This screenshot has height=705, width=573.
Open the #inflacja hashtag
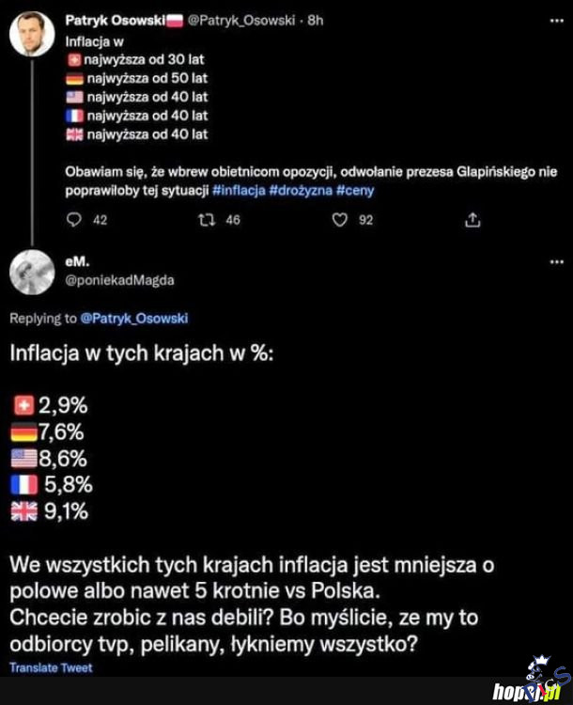click(240, 190)
